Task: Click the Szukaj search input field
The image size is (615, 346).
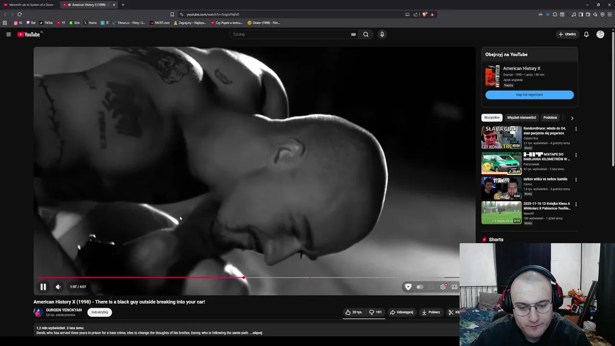Action: pyautogui.click(x=290, y=34)
